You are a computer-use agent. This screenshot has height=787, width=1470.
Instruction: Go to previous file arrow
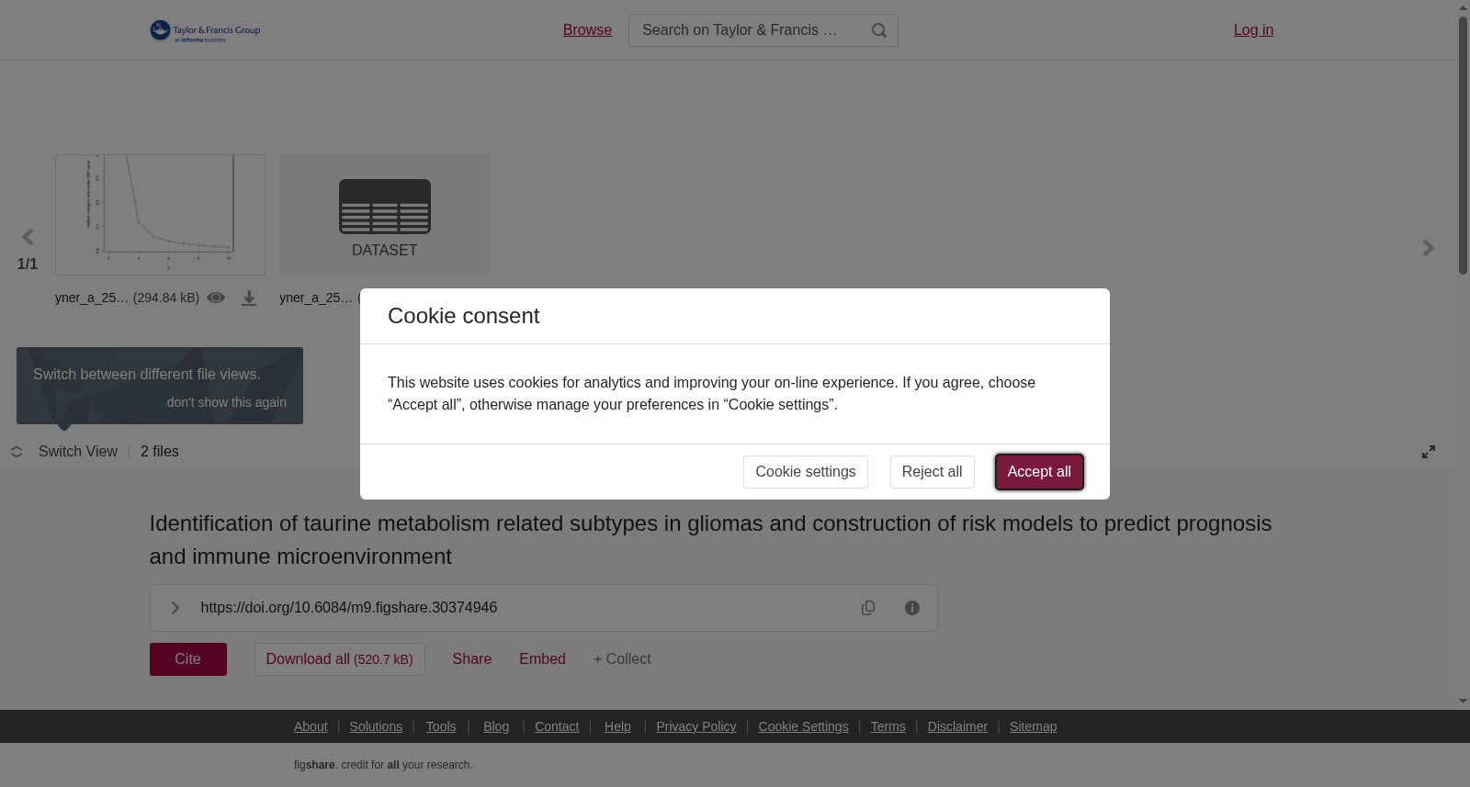(28, 238)
